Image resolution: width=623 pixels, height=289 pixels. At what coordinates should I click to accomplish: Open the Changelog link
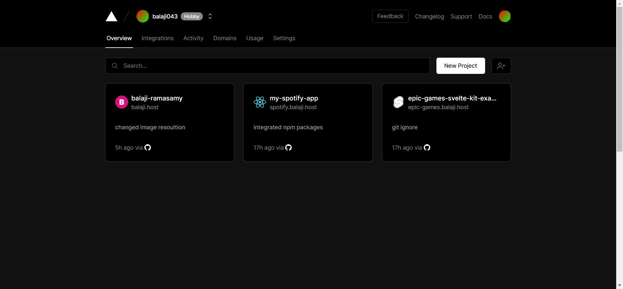click(429, 17)
